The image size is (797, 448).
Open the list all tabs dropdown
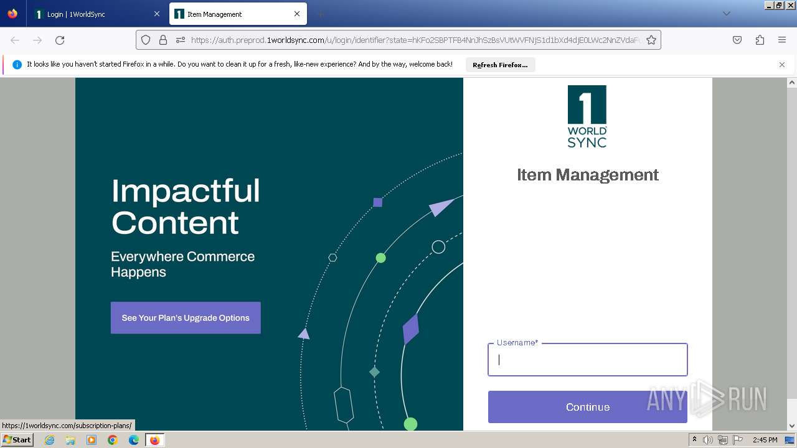(726, 14)
